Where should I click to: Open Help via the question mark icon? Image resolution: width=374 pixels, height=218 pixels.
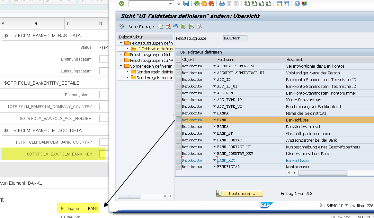pyautogui.click(x=297, y=4)
